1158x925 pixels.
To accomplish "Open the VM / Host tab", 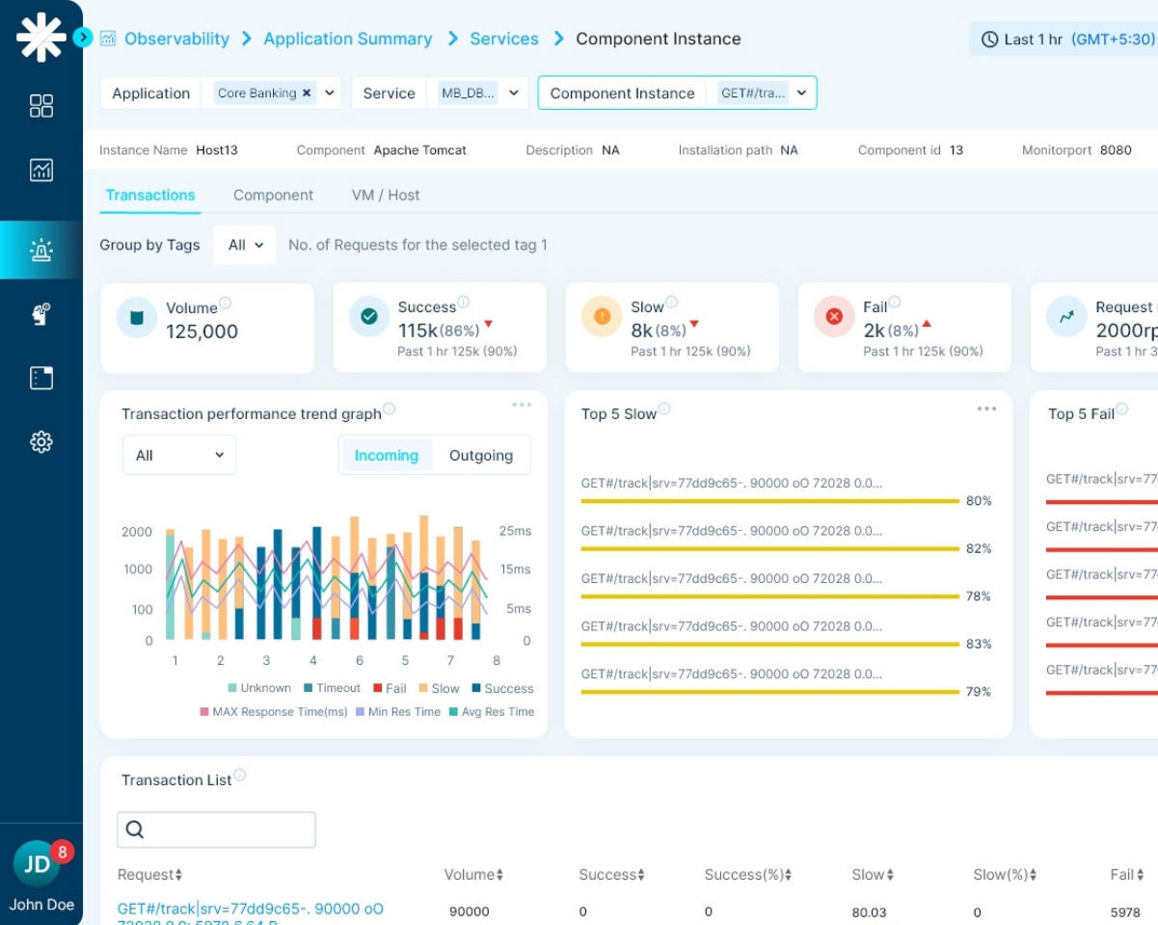I will click(386, 195).
